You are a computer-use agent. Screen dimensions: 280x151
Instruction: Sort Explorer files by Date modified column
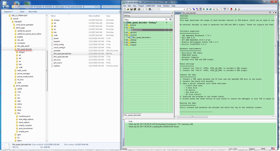94,16
